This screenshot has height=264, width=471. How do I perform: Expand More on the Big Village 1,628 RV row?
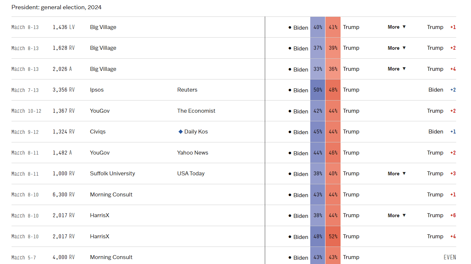pos(396,48)
